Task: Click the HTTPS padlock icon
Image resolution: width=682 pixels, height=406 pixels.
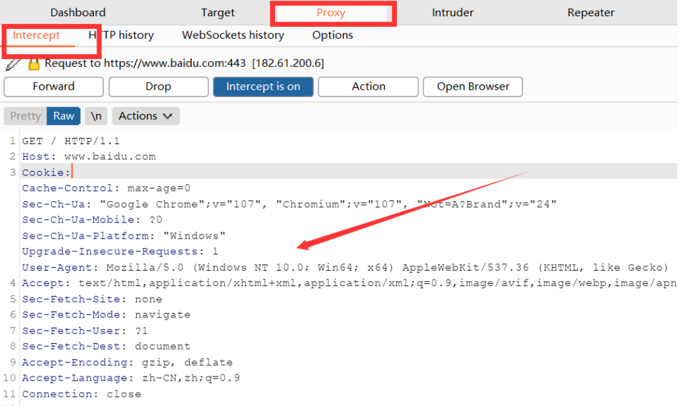Action: pos(34,64)
